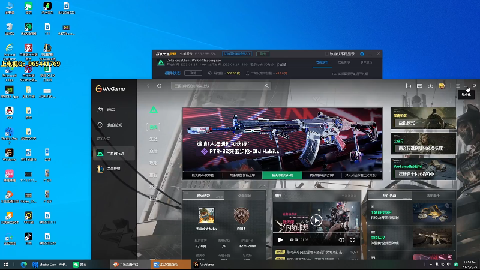The height and width of the screenshot is (270, 480).
Task: Open the WeGame独家福利 Q币 promo card
Action: [423, 169]
